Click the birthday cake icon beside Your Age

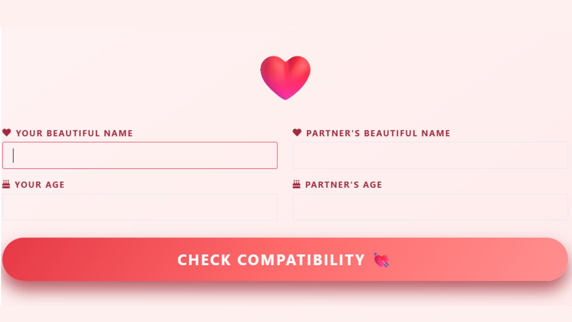6,184
